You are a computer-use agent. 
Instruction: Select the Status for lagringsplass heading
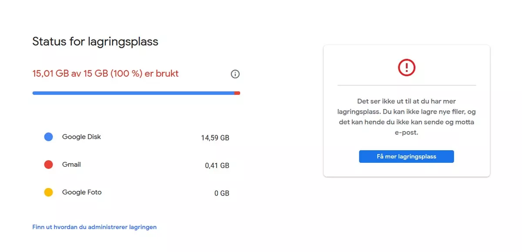pos(95,41)
